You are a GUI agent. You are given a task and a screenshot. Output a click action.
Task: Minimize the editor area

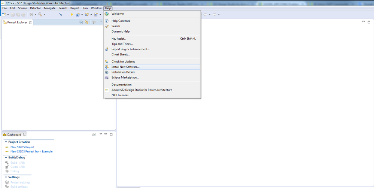point(363,21)
